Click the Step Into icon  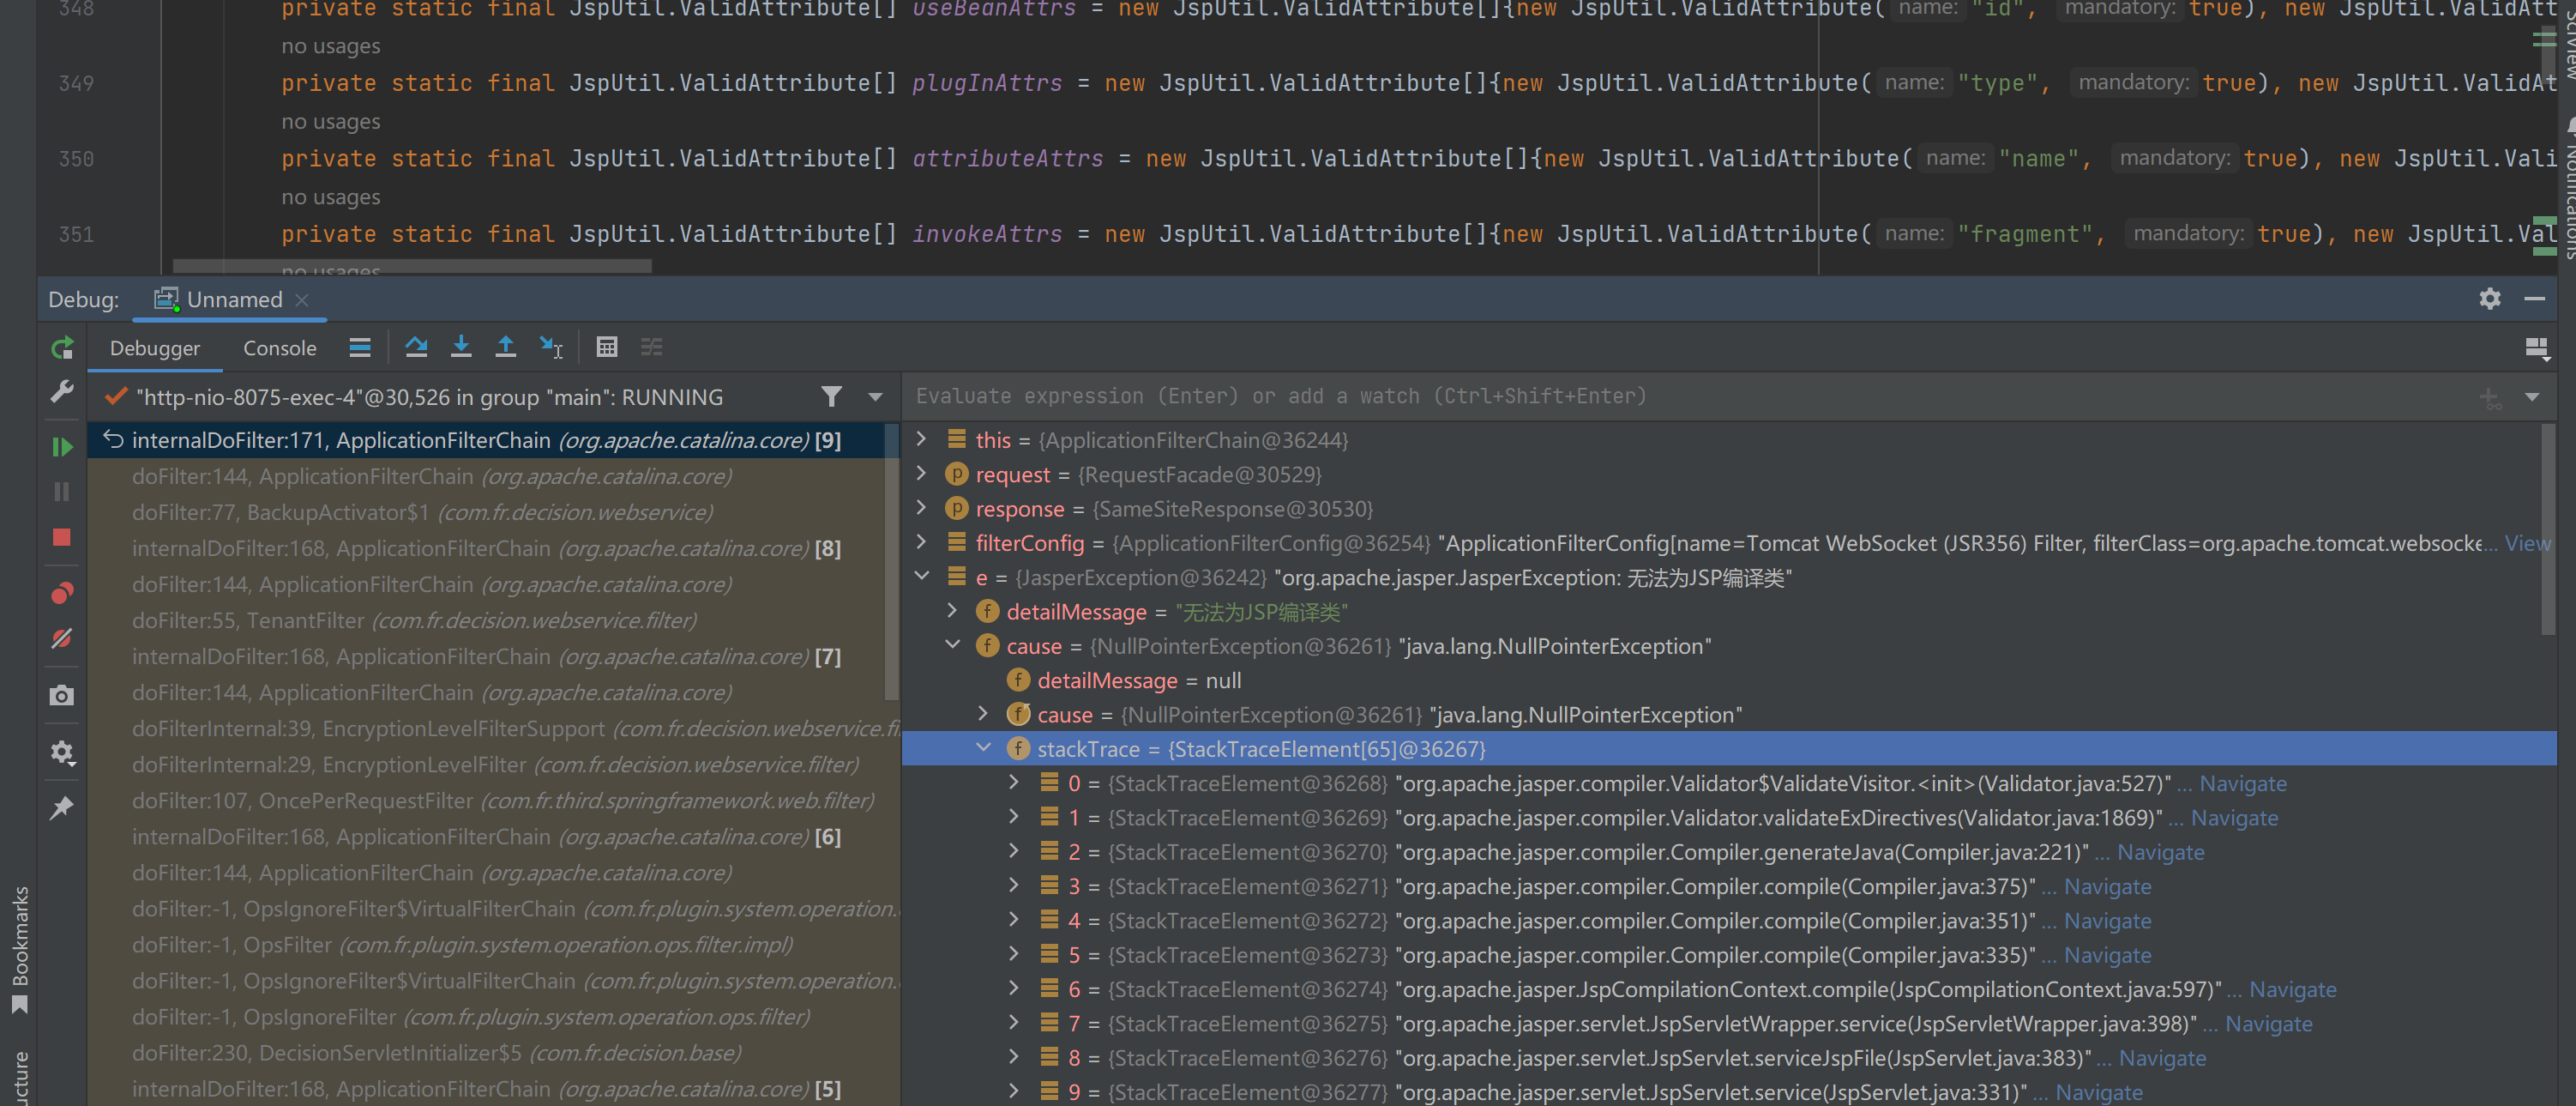click(461, 348)
